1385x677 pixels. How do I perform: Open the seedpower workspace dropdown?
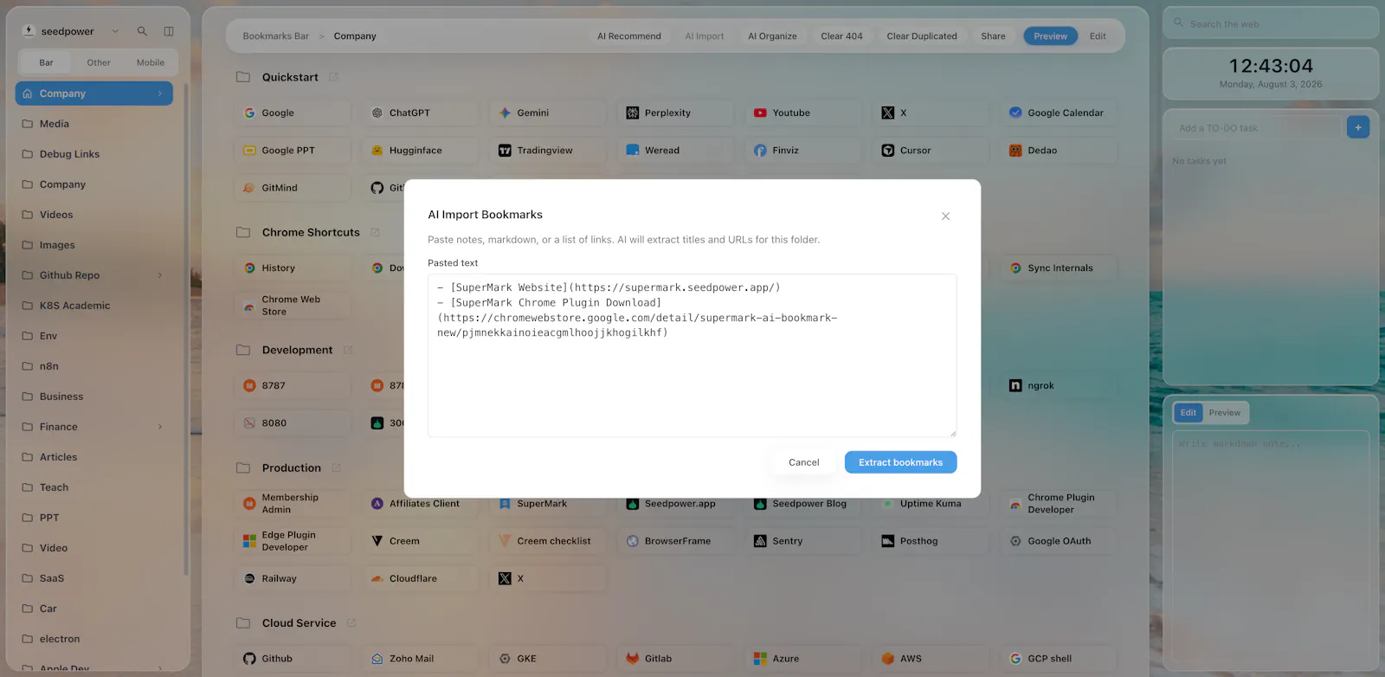[115, 31]
